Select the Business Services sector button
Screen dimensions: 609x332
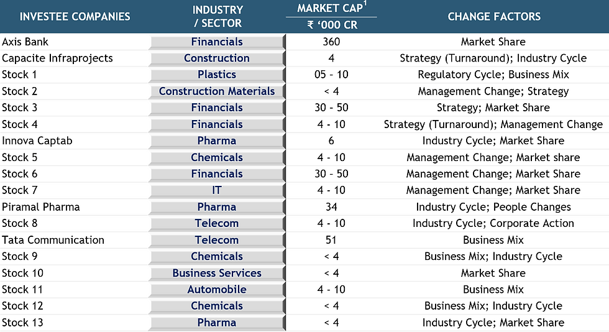pos(217,273)
